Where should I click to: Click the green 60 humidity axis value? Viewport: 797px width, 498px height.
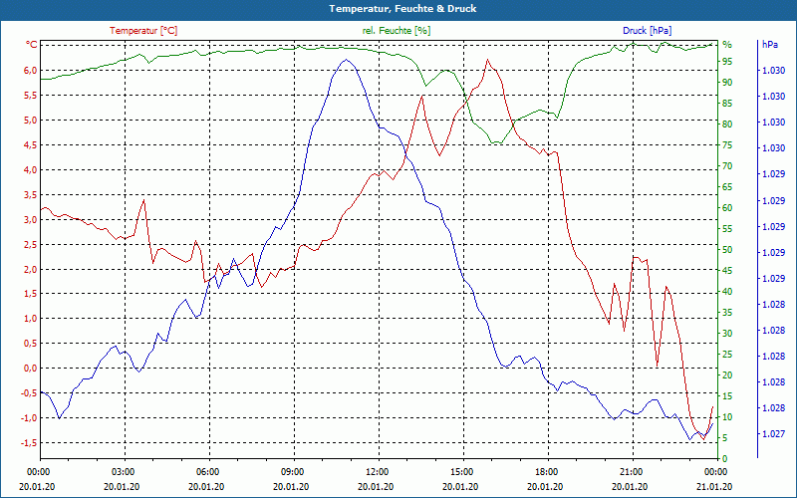(727, 208)
